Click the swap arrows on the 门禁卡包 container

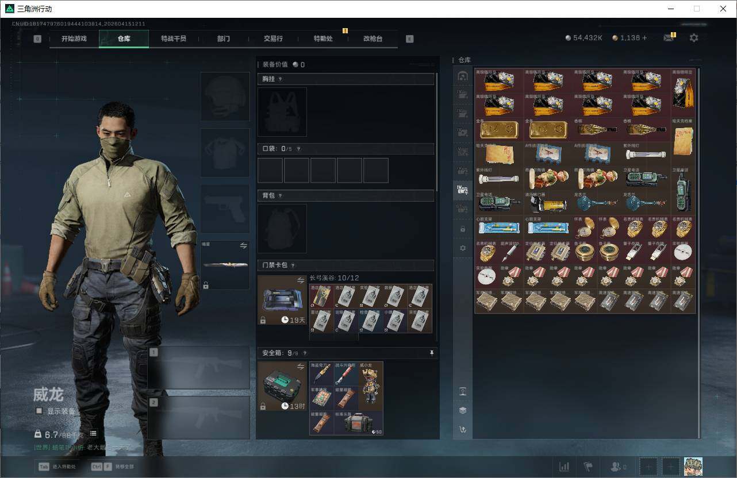click(301, 280)
